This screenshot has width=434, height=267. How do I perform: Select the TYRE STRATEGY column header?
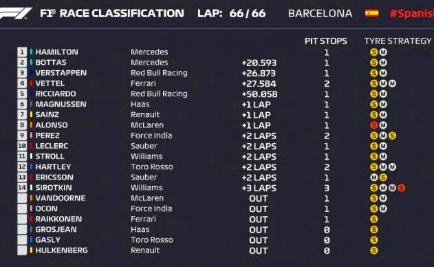[398, 41]
